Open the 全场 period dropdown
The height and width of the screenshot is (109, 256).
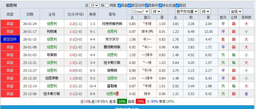point(236,12)
